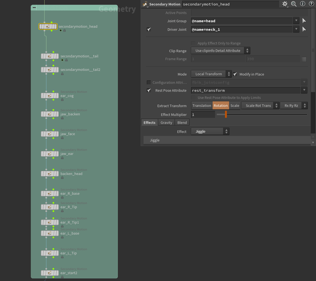
Task: Open node info with the (i) icon
Action: pos(303,4)
